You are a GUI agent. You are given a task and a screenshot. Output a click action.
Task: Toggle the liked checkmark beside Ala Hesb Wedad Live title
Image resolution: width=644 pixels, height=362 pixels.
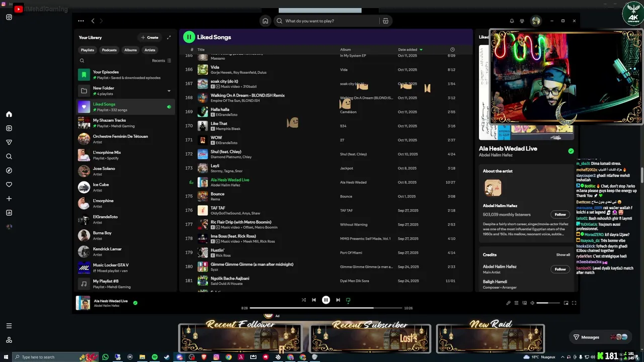571,151
